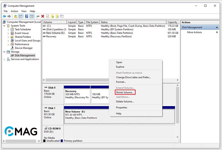Open the Action menu

click(14, 11)
